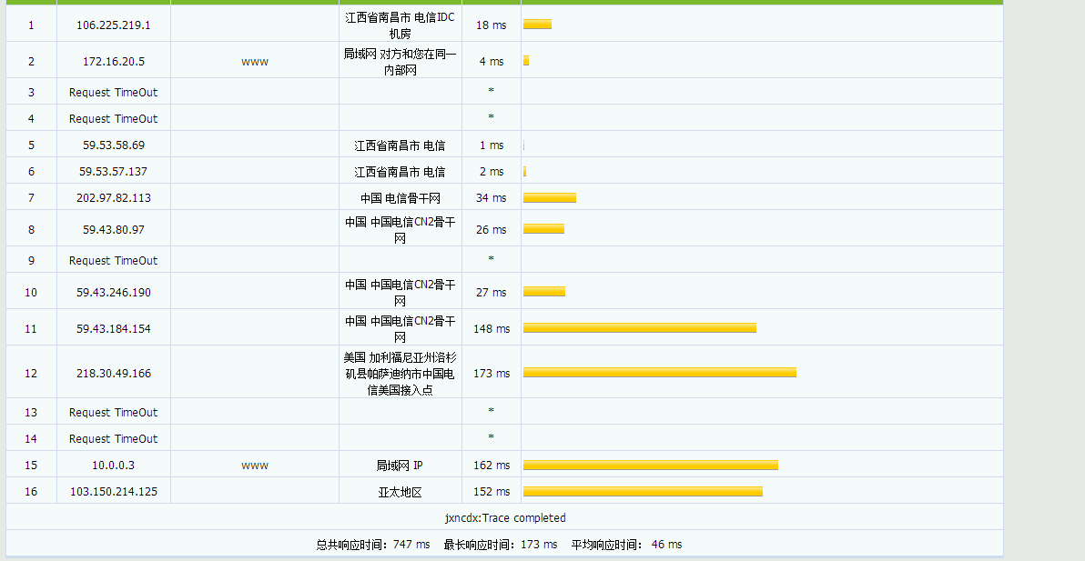Click location 局域网 IP in hop 15
This screenshot has height=561, width=1085.
[x=400, y=465]
